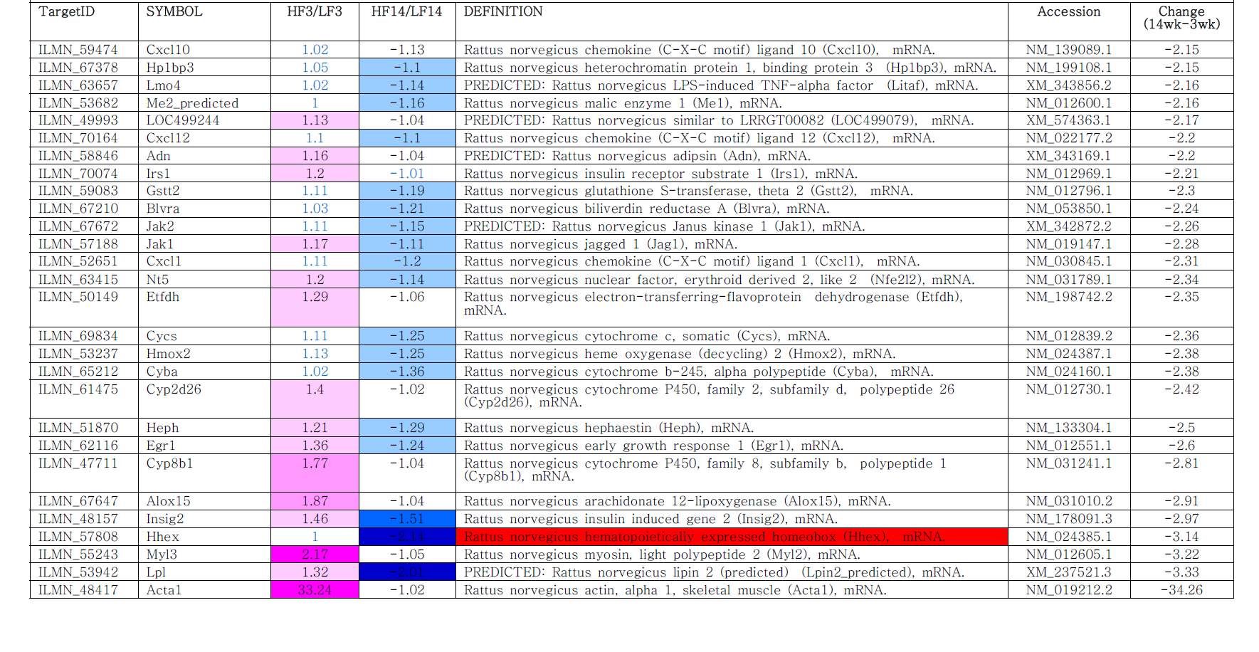
Task: Click the Me2_predicted symbol cell
Action: [204, 103]
